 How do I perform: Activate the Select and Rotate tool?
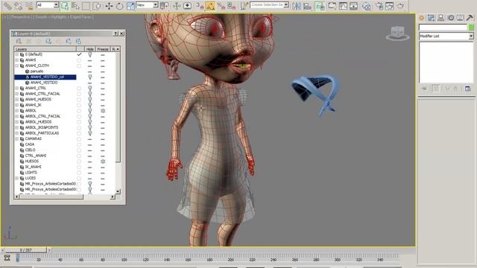119,5
